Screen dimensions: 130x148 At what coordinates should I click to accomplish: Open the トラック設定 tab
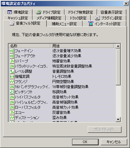(x=78, y=18)
